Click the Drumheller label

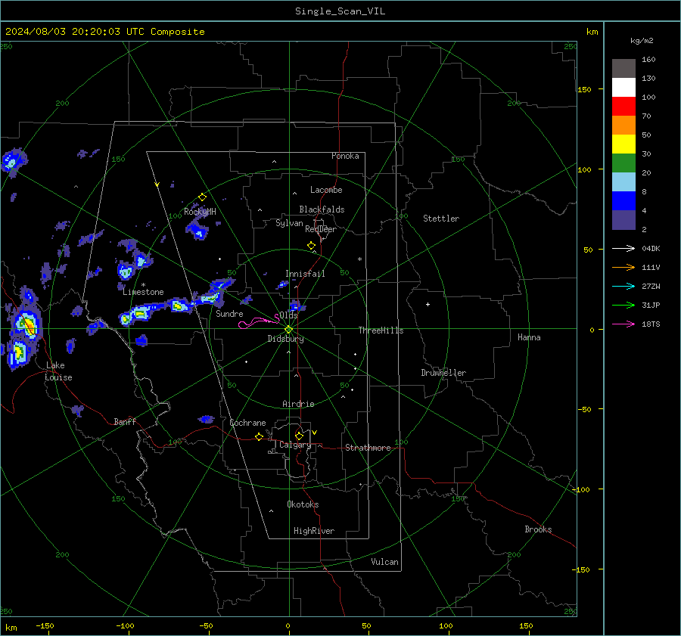443,373
